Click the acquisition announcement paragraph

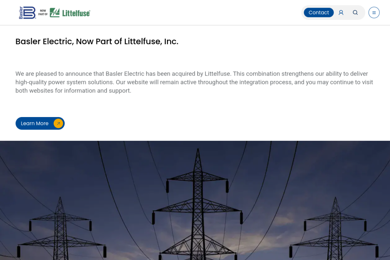coord(194,82)
